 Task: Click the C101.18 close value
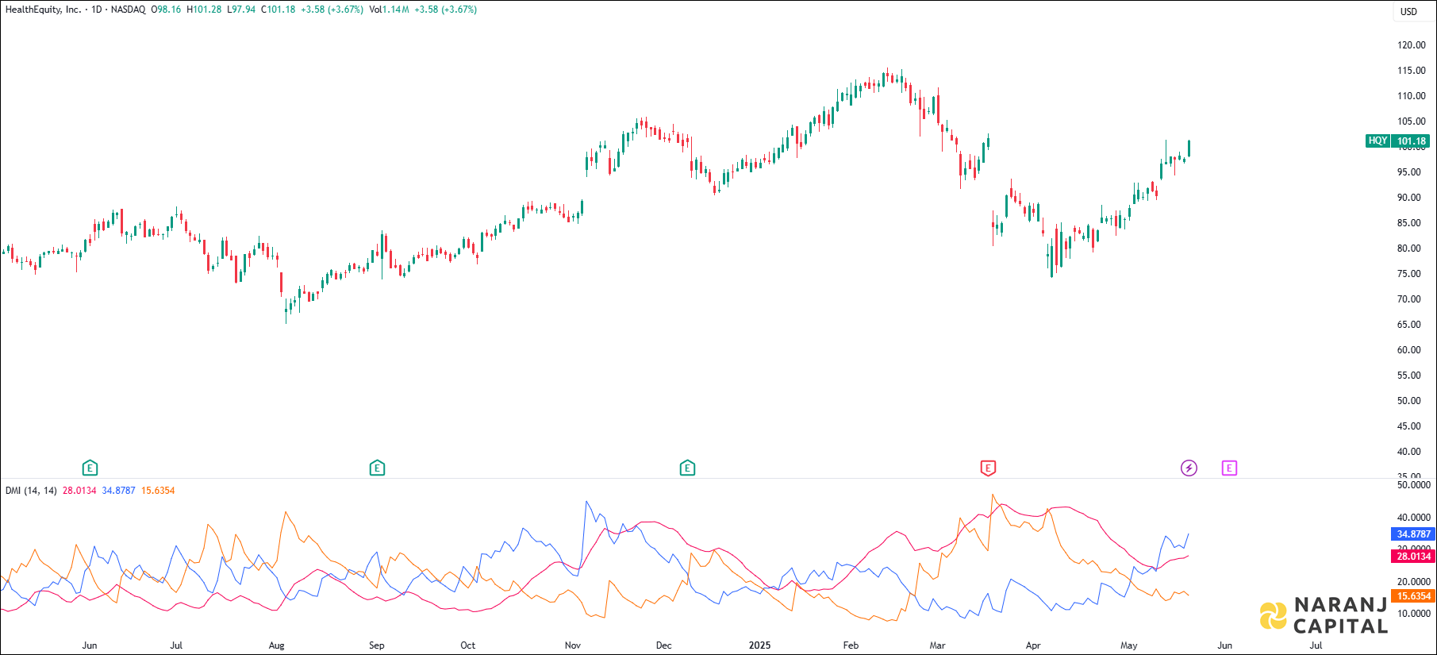(x=279, y=10)
